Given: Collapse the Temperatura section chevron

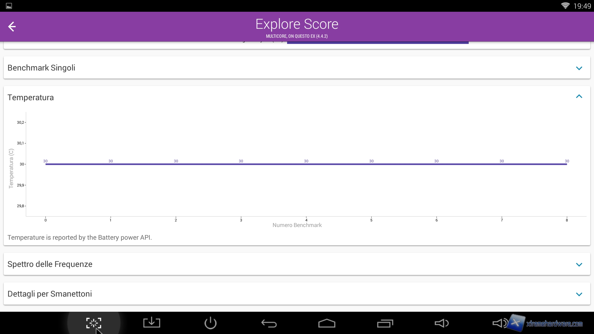Looking at the screenshot, I should [x=579, y=96].
